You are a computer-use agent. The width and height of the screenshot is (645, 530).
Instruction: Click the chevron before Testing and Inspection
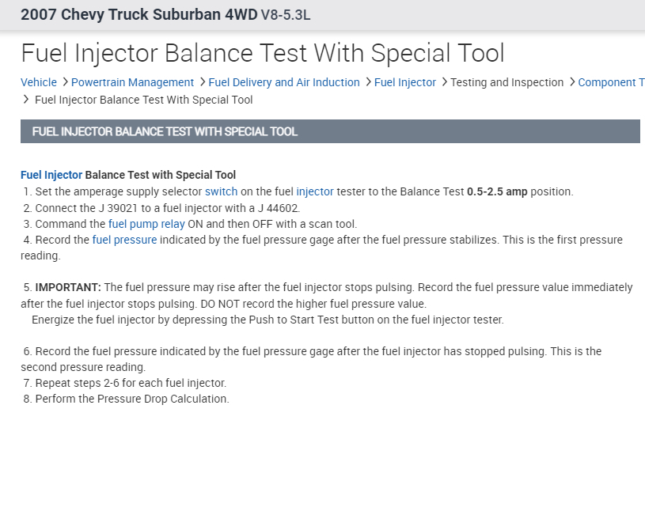[x=443, y=82]
